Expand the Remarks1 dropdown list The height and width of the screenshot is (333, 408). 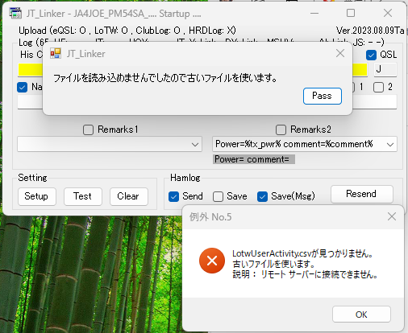click(x=195, y=145)
